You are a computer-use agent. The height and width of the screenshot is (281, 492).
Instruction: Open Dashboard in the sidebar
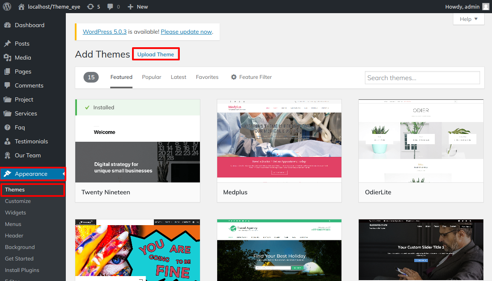tap(30, 25)
